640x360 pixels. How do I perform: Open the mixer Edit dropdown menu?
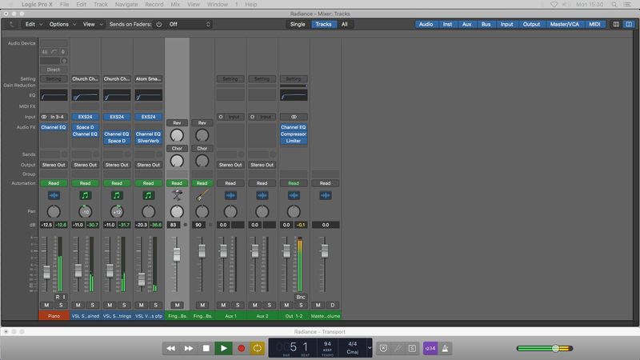point(34,24)
